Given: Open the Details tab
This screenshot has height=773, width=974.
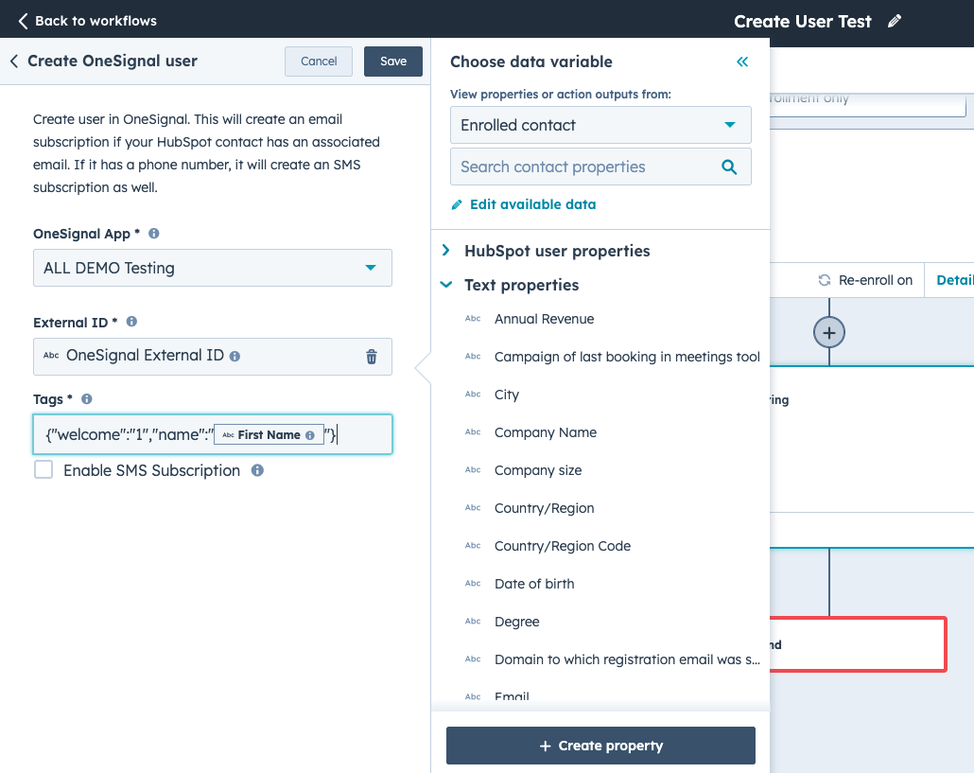Looking at the screenshot, I should 955,280.
